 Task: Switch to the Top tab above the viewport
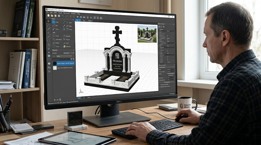pyautogui.click(x=84, y=21)
